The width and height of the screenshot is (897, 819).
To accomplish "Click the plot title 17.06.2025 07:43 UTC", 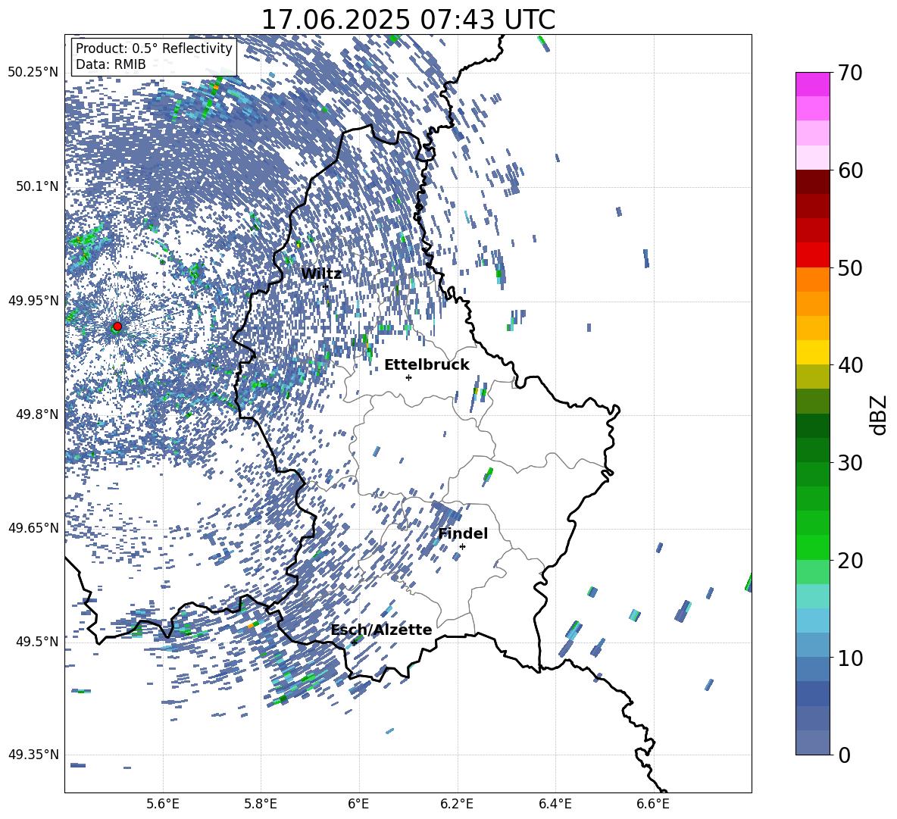I will pyautogui.click(x=408, y=20).
